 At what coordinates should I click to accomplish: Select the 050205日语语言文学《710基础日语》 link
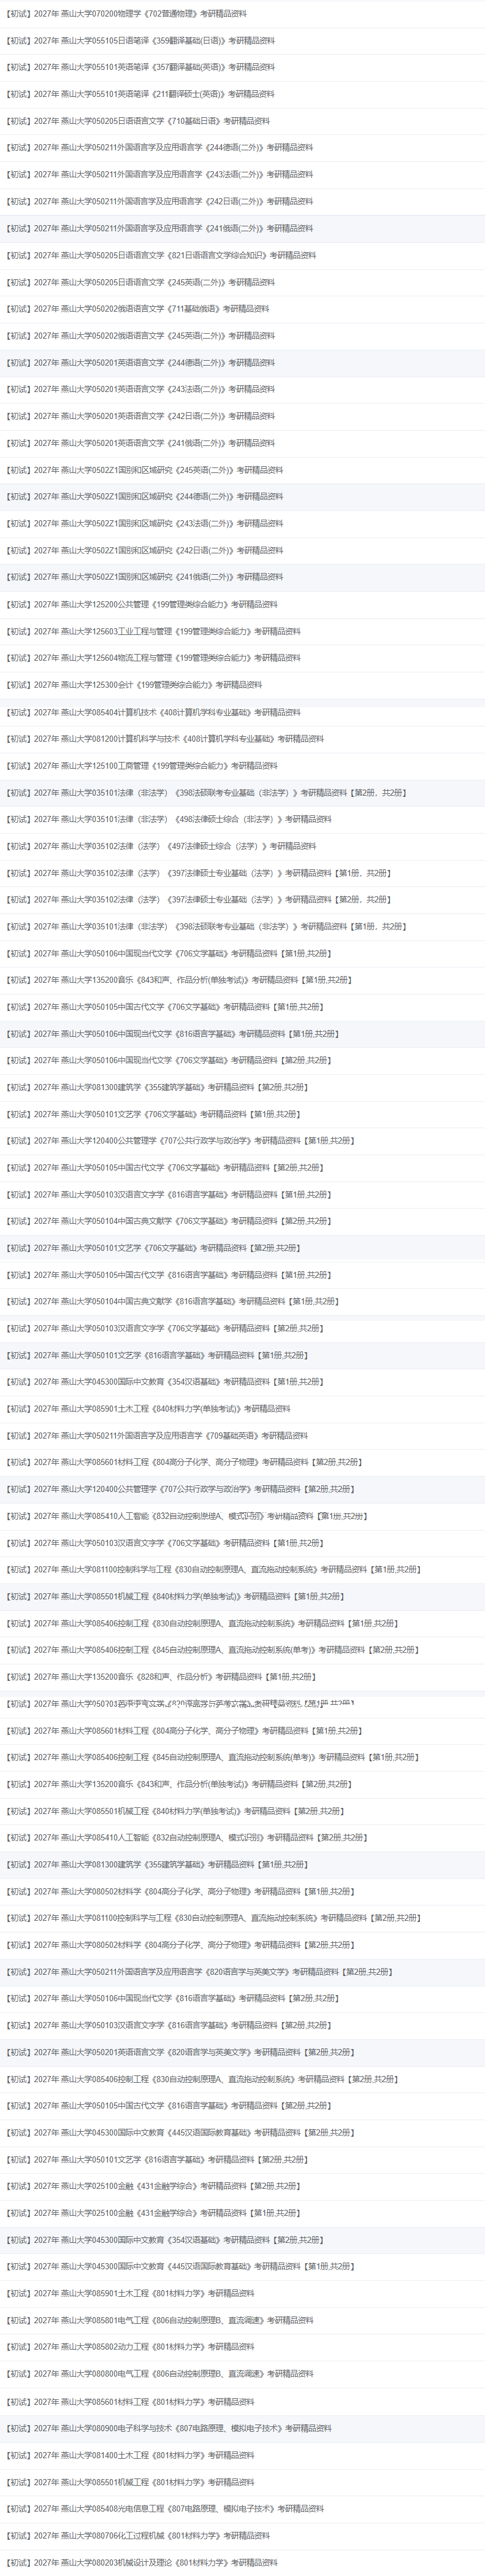tap(139, 121)
